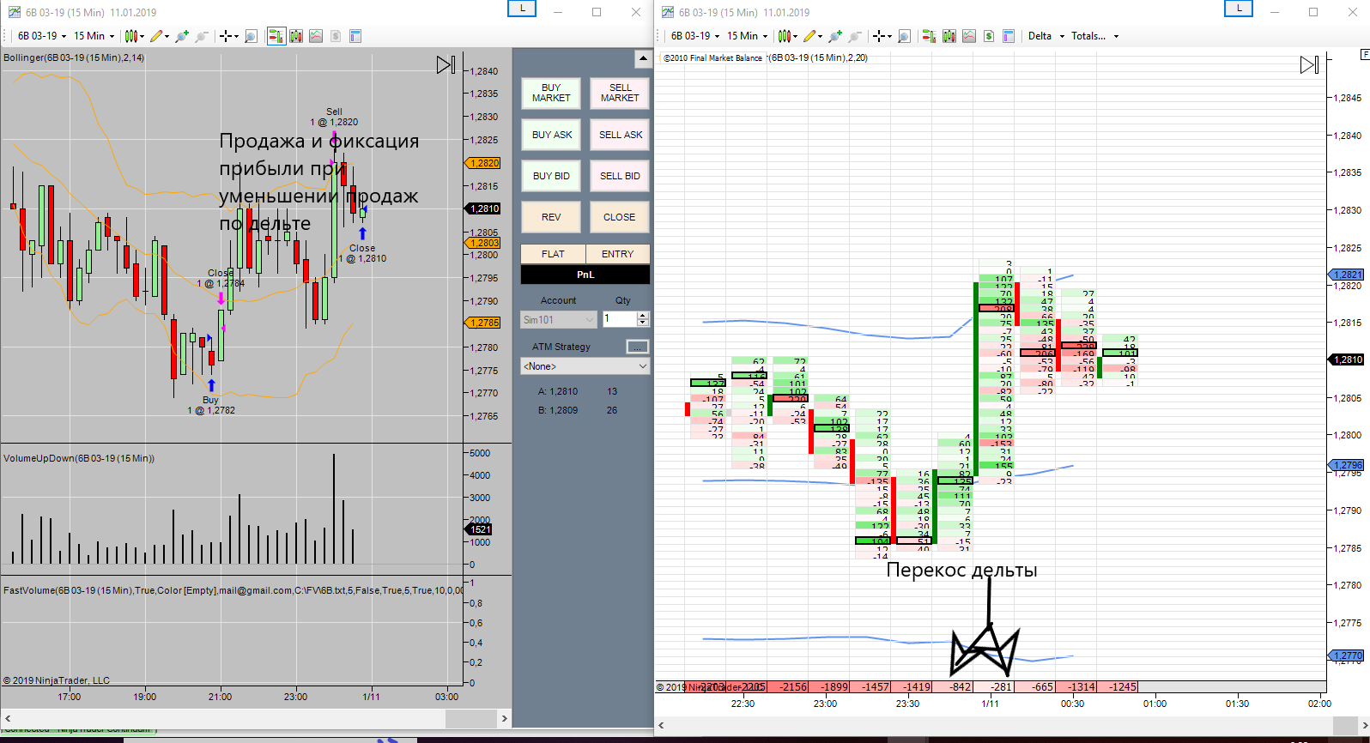Open zoom frame magnifier in left window
1370x743 pixels.
point(251,36)
